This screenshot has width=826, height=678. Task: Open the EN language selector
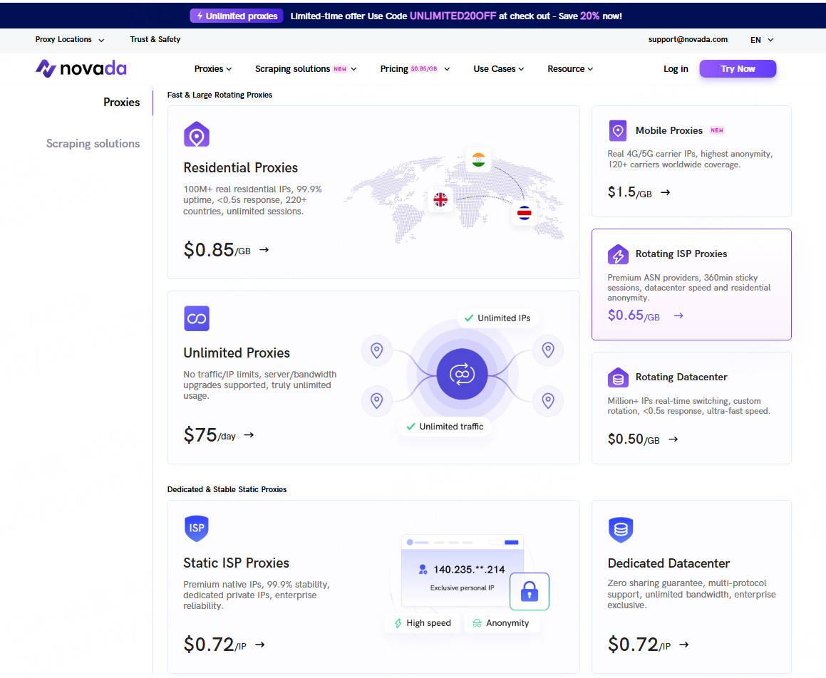(762, 40)
